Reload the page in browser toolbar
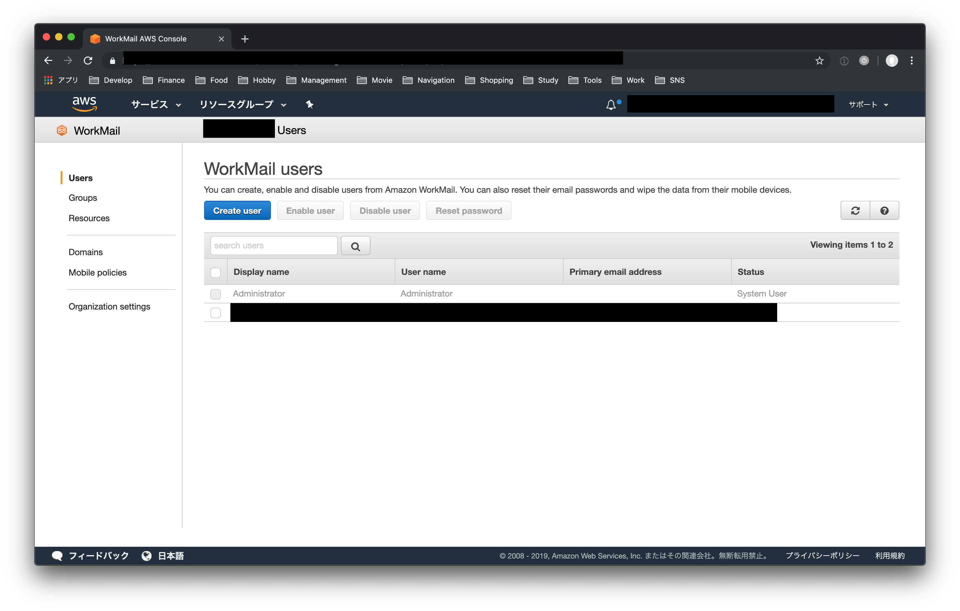Viewport: 960px width, 611px height. tap(88, 61)
